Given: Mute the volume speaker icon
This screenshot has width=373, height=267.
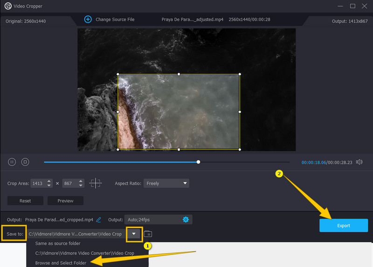Looking at the screenshot, I should pyautogui.click(x=359, y=162).
